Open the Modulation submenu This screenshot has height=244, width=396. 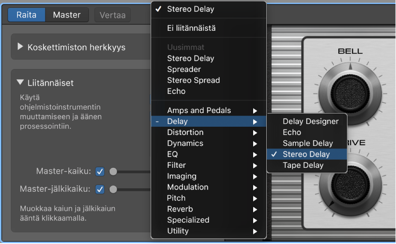(x=188, y=187)
